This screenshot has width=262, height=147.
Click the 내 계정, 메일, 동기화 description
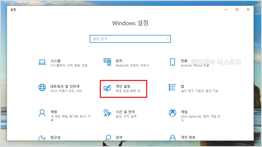(70, 118)
